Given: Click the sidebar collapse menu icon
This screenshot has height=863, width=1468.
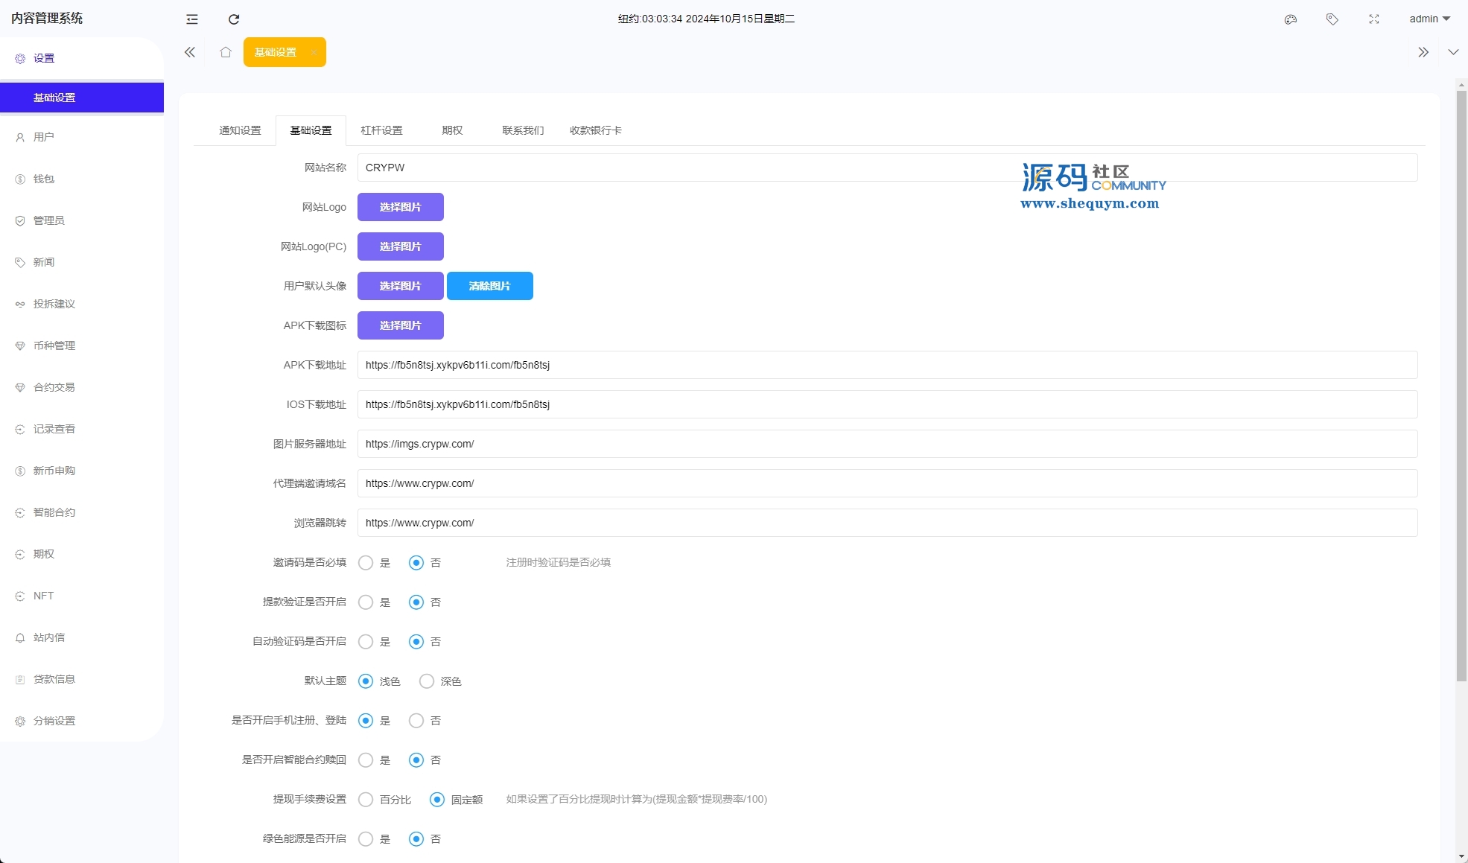Looking at the screenshot, I should coord(192,19).
